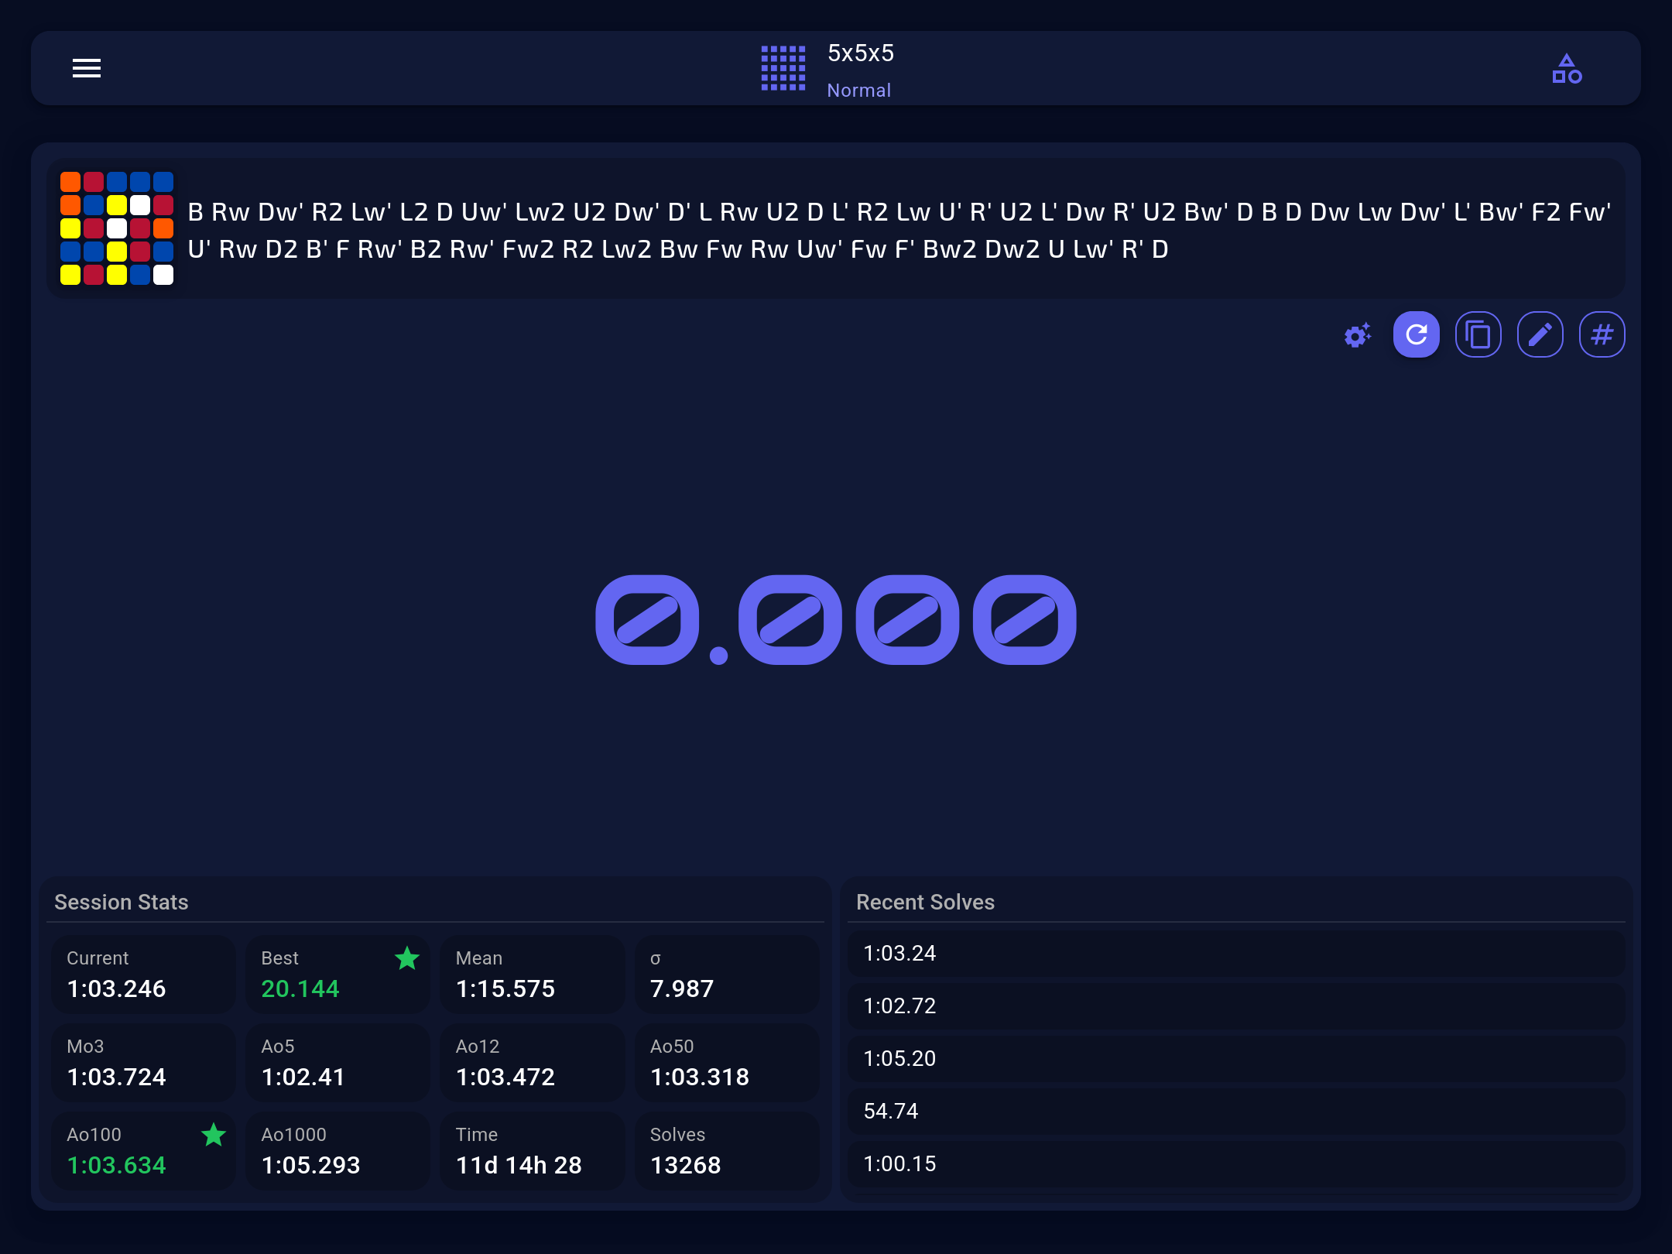Open scramble settings gear icon

1357,335
